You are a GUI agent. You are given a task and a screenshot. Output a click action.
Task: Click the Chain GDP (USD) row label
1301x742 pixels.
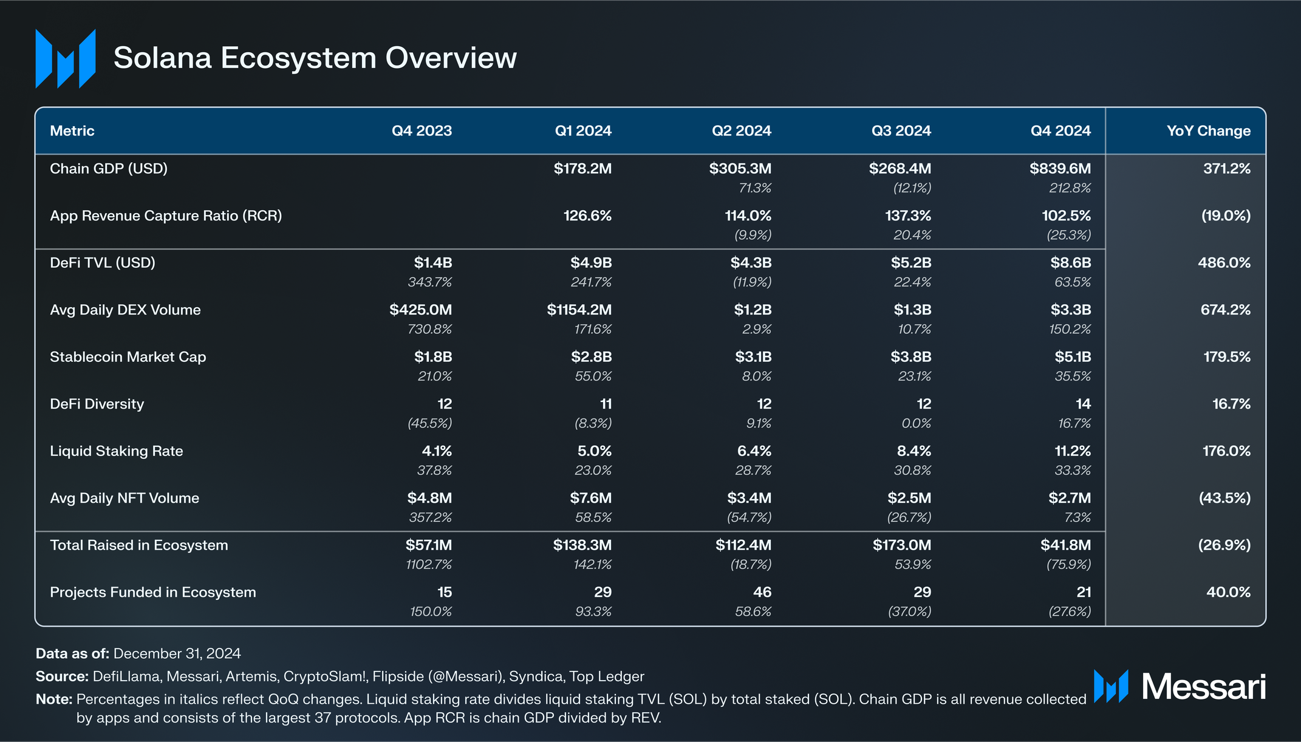[x=109, y=169]
